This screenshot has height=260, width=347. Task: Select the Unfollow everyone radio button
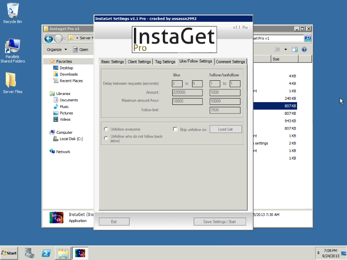(x=106, y=129)
